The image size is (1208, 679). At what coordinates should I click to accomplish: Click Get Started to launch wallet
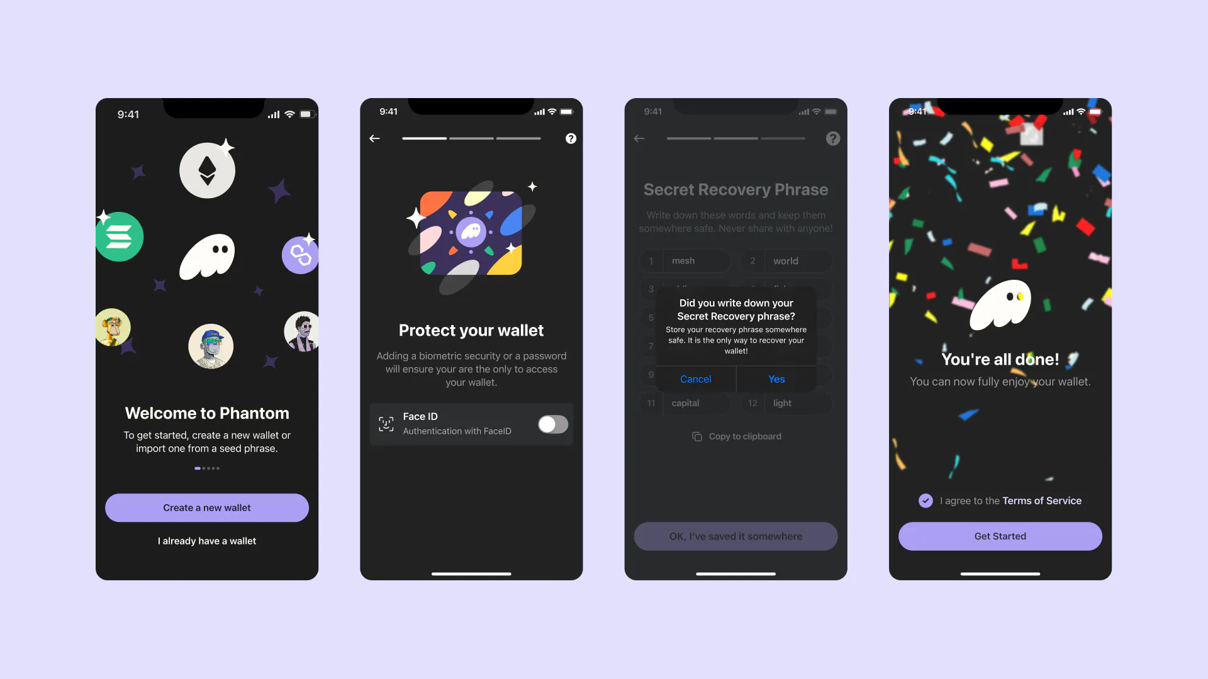pos(1000,536)
